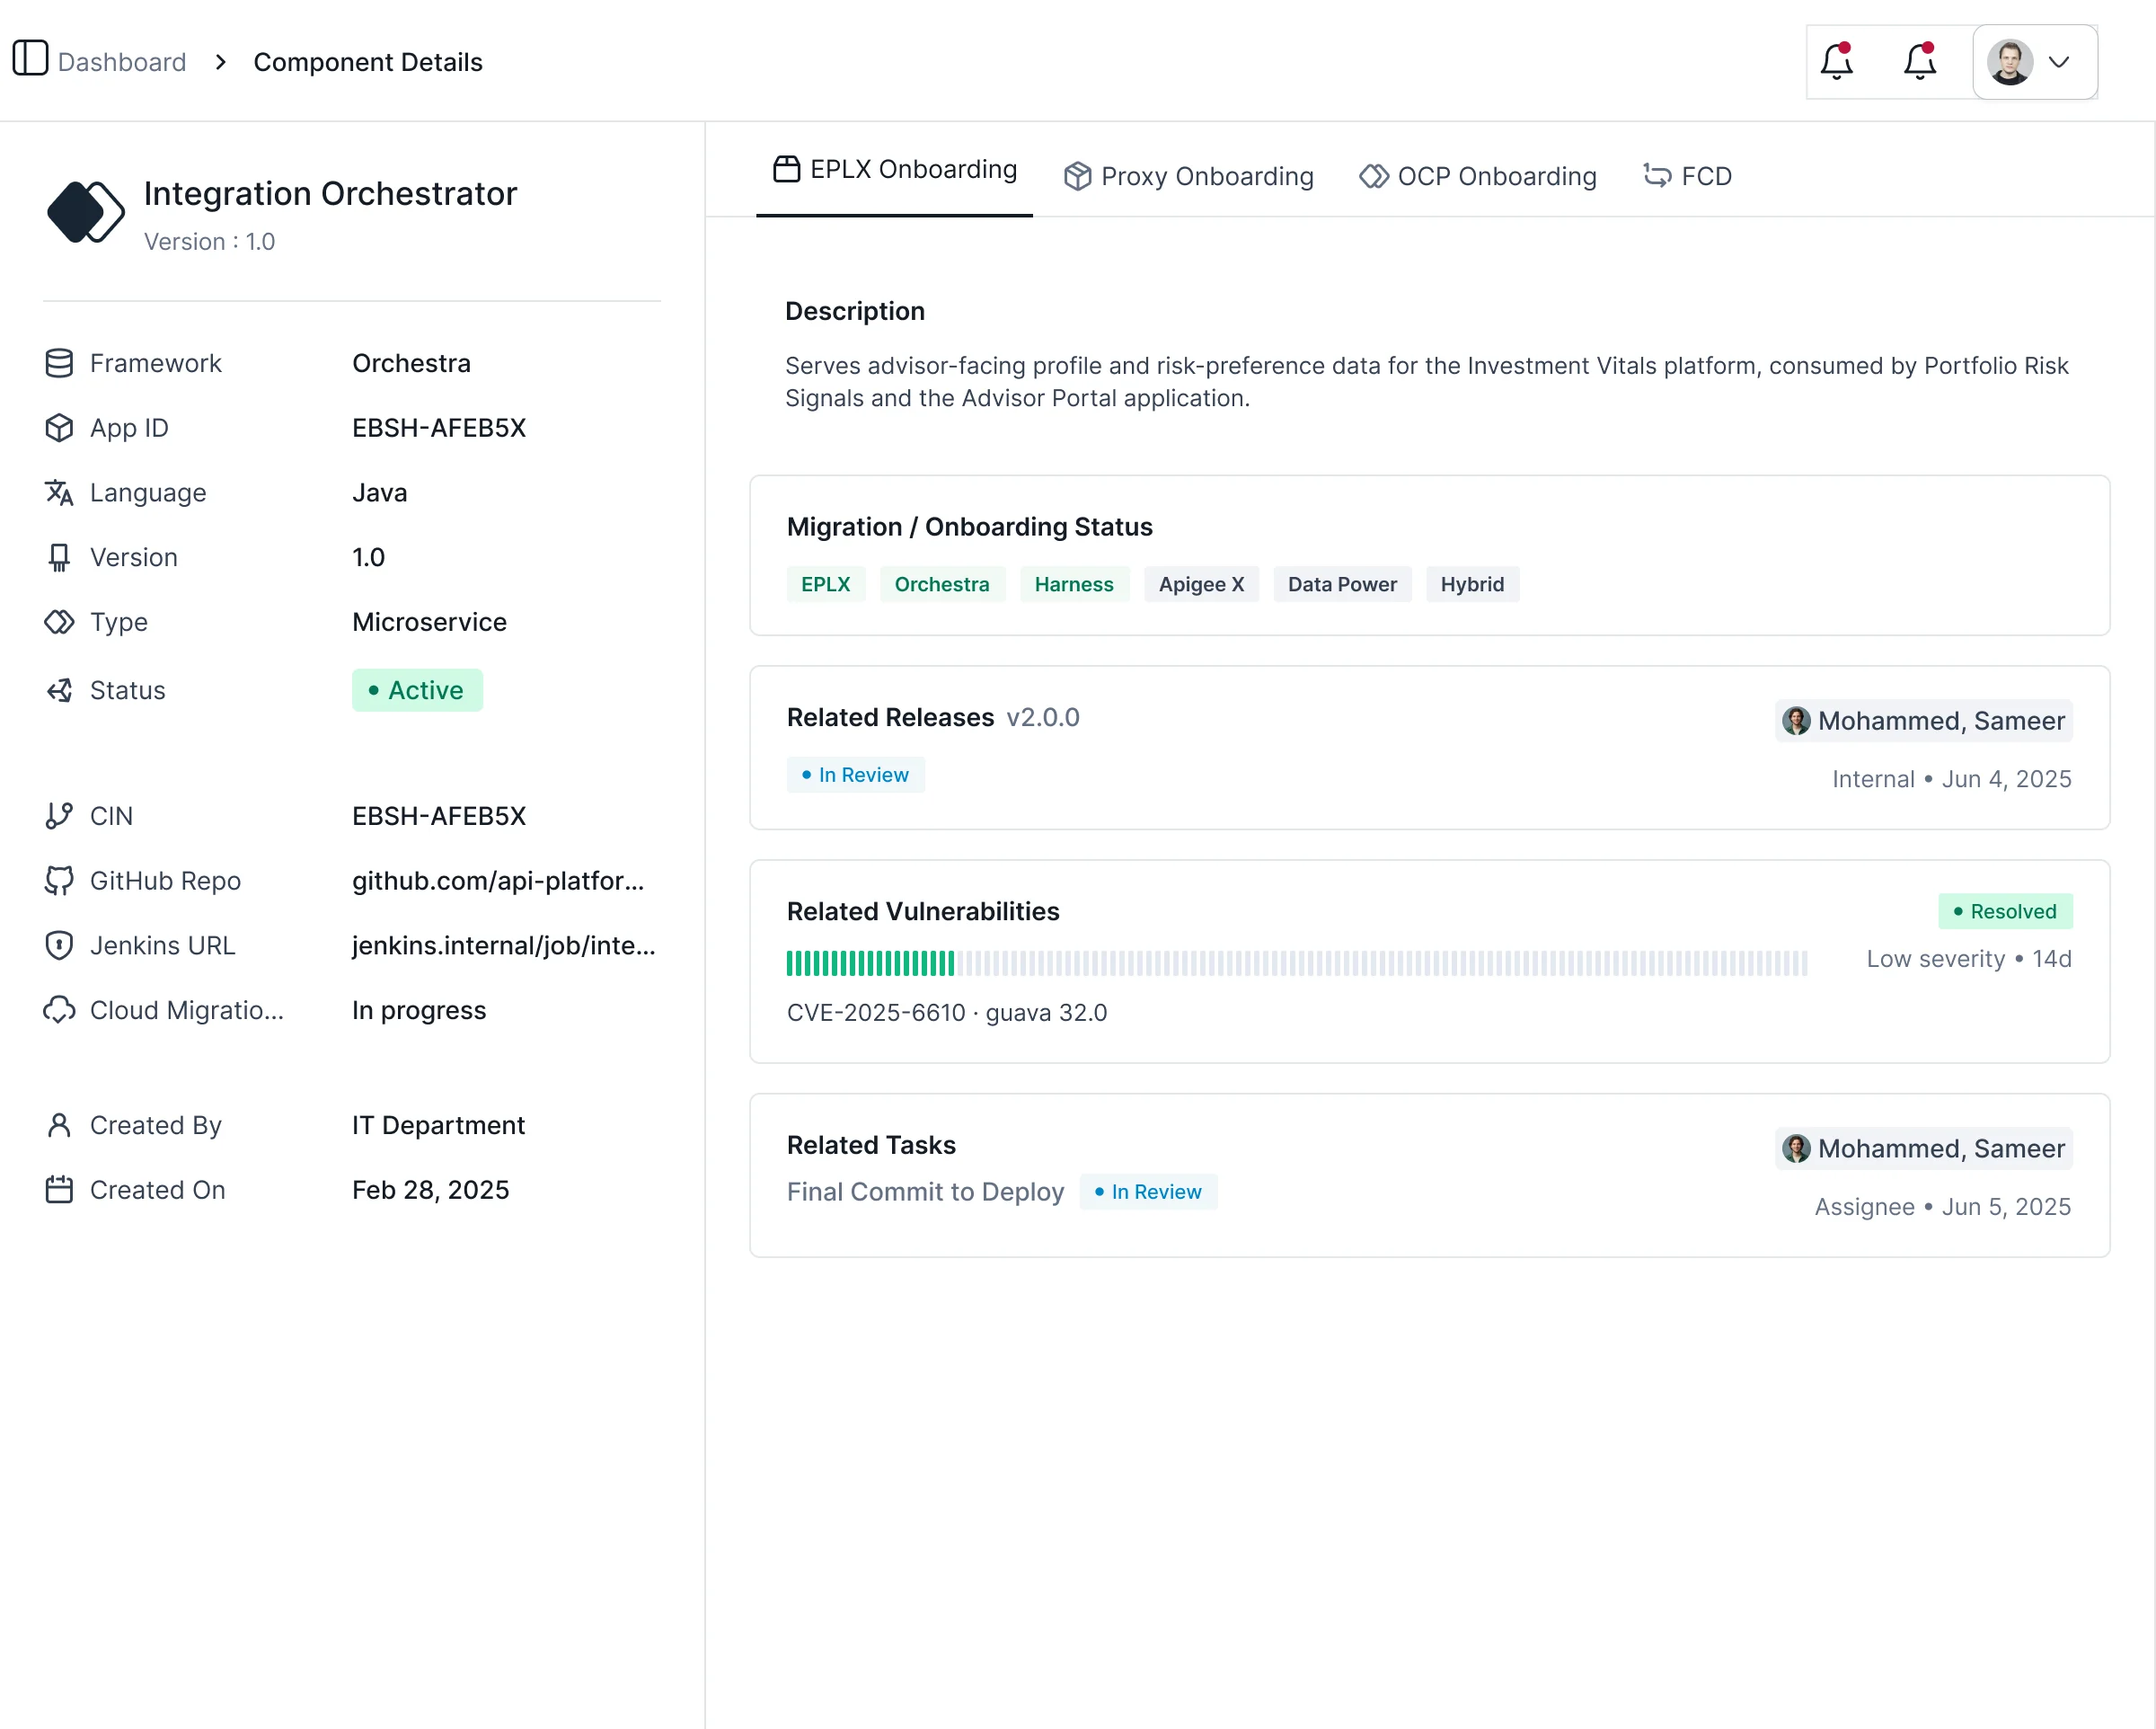
Task: Click Mohammed, Sameer in Related Releases
Action: [x=1923, y=721]
